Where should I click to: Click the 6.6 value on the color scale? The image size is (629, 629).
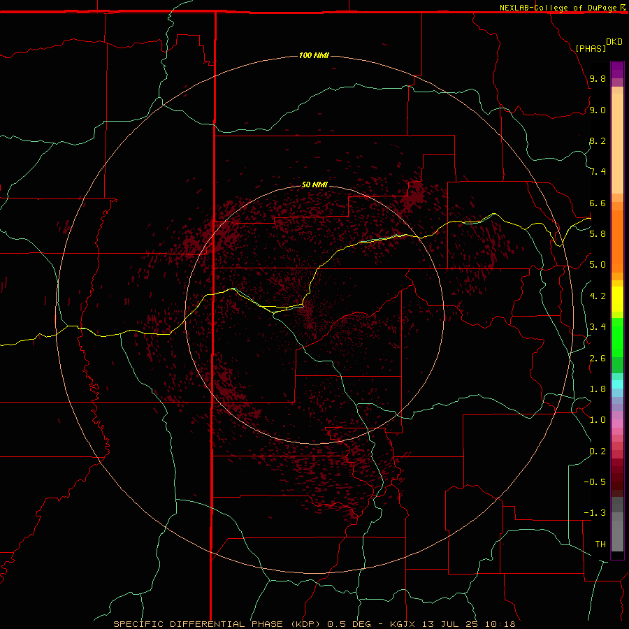(x=598, y=203)
